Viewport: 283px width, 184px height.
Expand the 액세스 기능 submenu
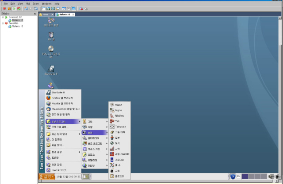[x=95, y=149]
